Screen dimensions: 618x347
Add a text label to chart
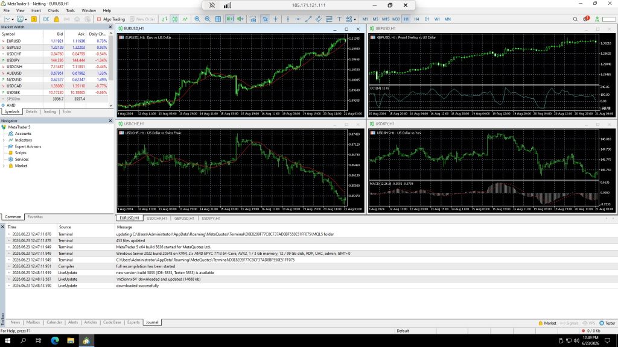pyautogui.click(x=339, y=19)
